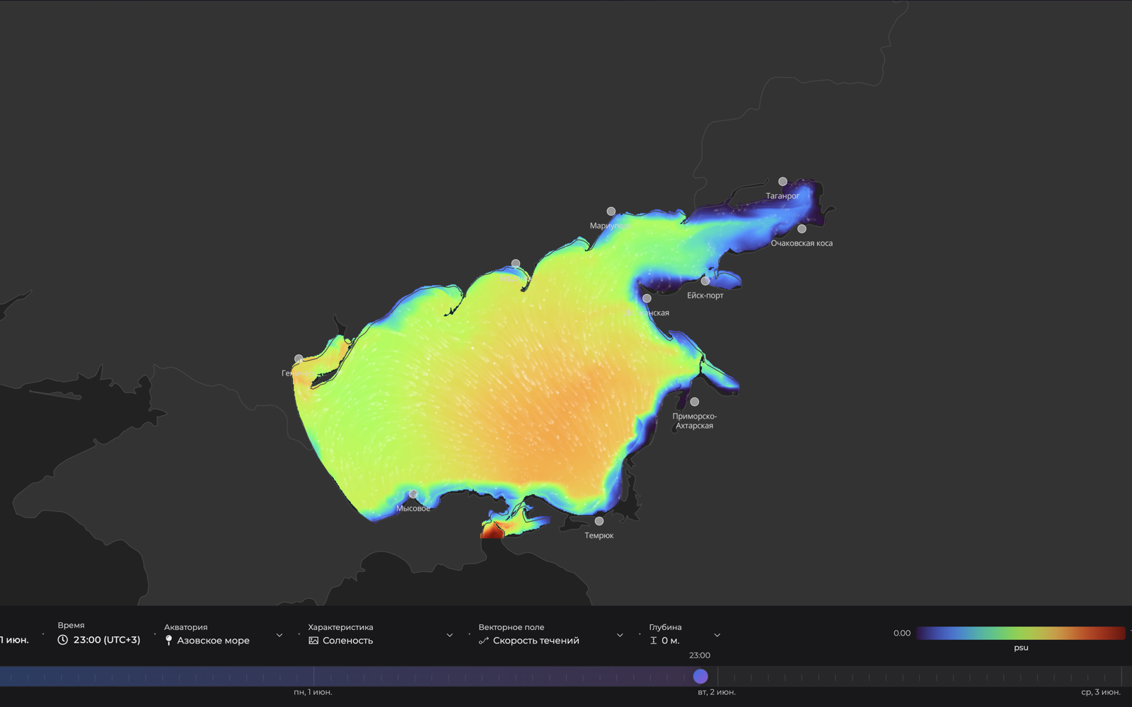Jump to ср, 3 июн. on timeline
Screen dimensions: 1132x707
pos(1101,692)
